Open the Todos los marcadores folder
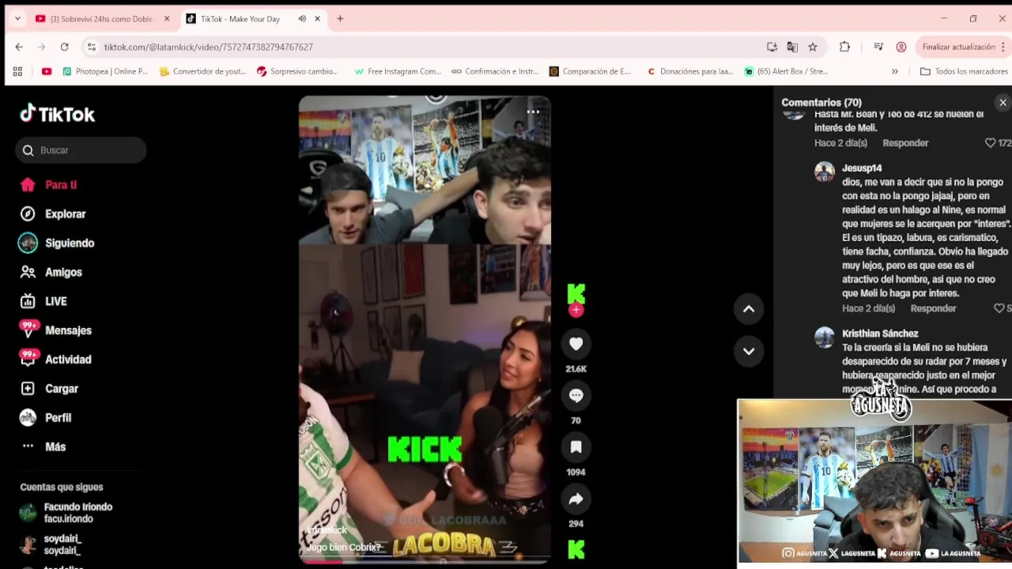The height and width of the screenshot is (569, 1012). (963, 71)
